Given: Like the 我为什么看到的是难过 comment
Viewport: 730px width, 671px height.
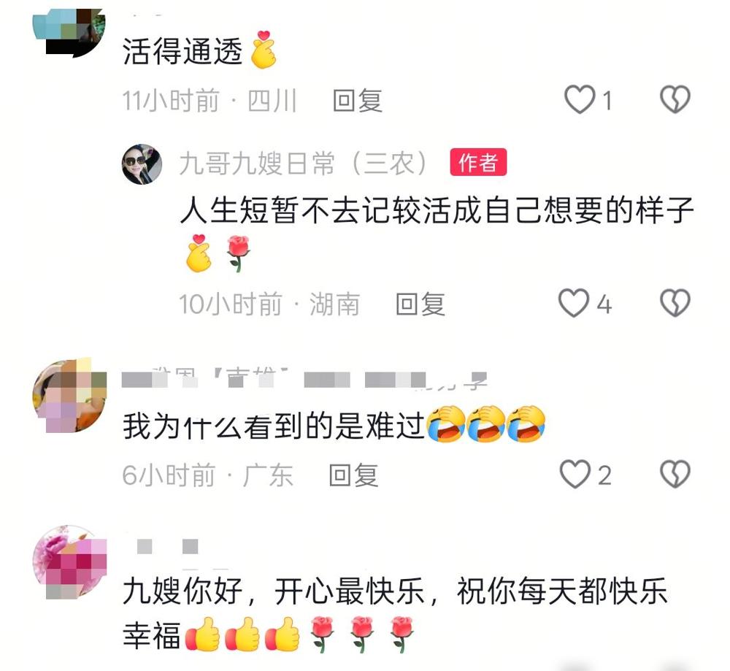Looking at the screenshot, I should click(575, 474).
